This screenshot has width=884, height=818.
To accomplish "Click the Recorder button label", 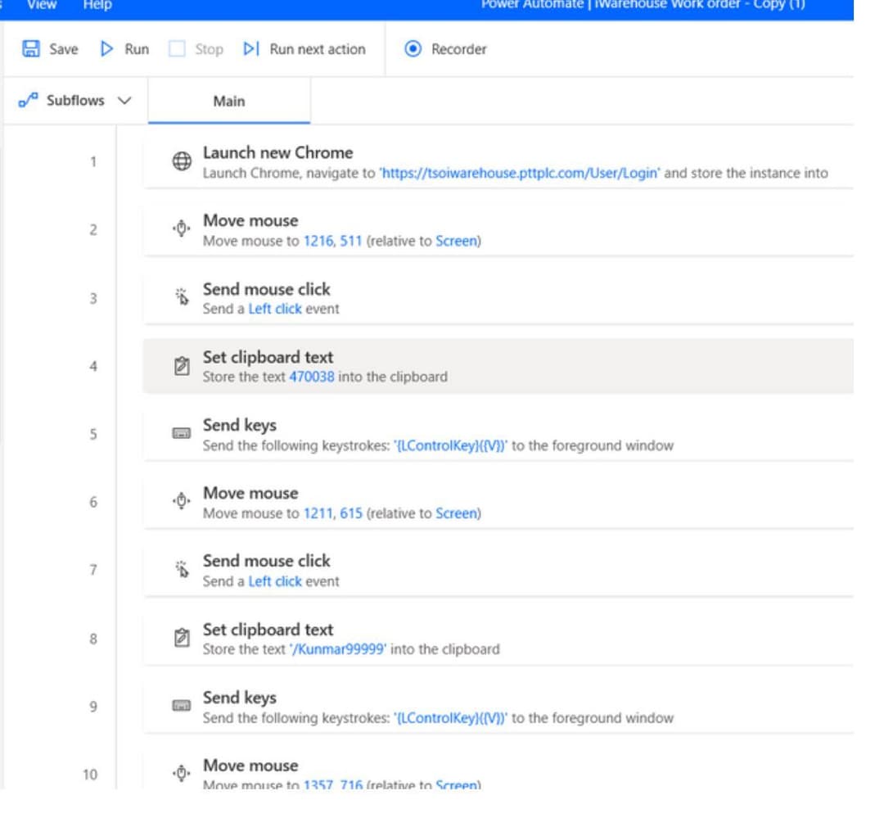I will pyautogui.click(x=459, y=50).
